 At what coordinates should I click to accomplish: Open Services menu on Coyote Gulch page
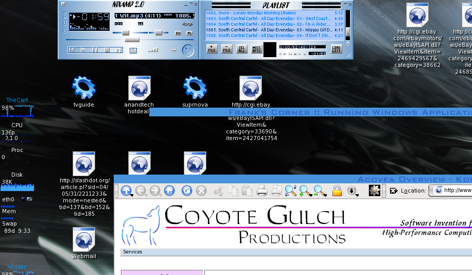[132, 252]
